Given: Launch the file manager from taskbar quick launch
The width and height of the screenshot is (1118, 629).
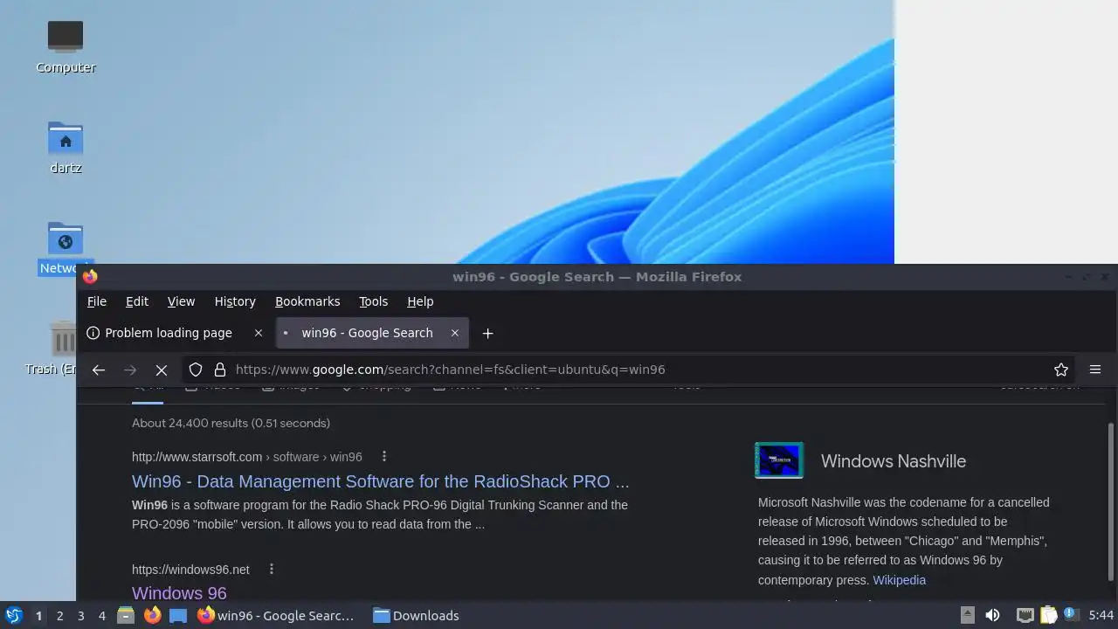Looking at the screenshot, I should pyautogui.click(x=126, y=615).
